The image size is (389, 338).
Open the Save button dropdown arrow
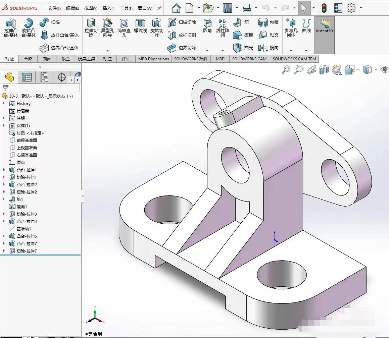(x=237, y=8)
